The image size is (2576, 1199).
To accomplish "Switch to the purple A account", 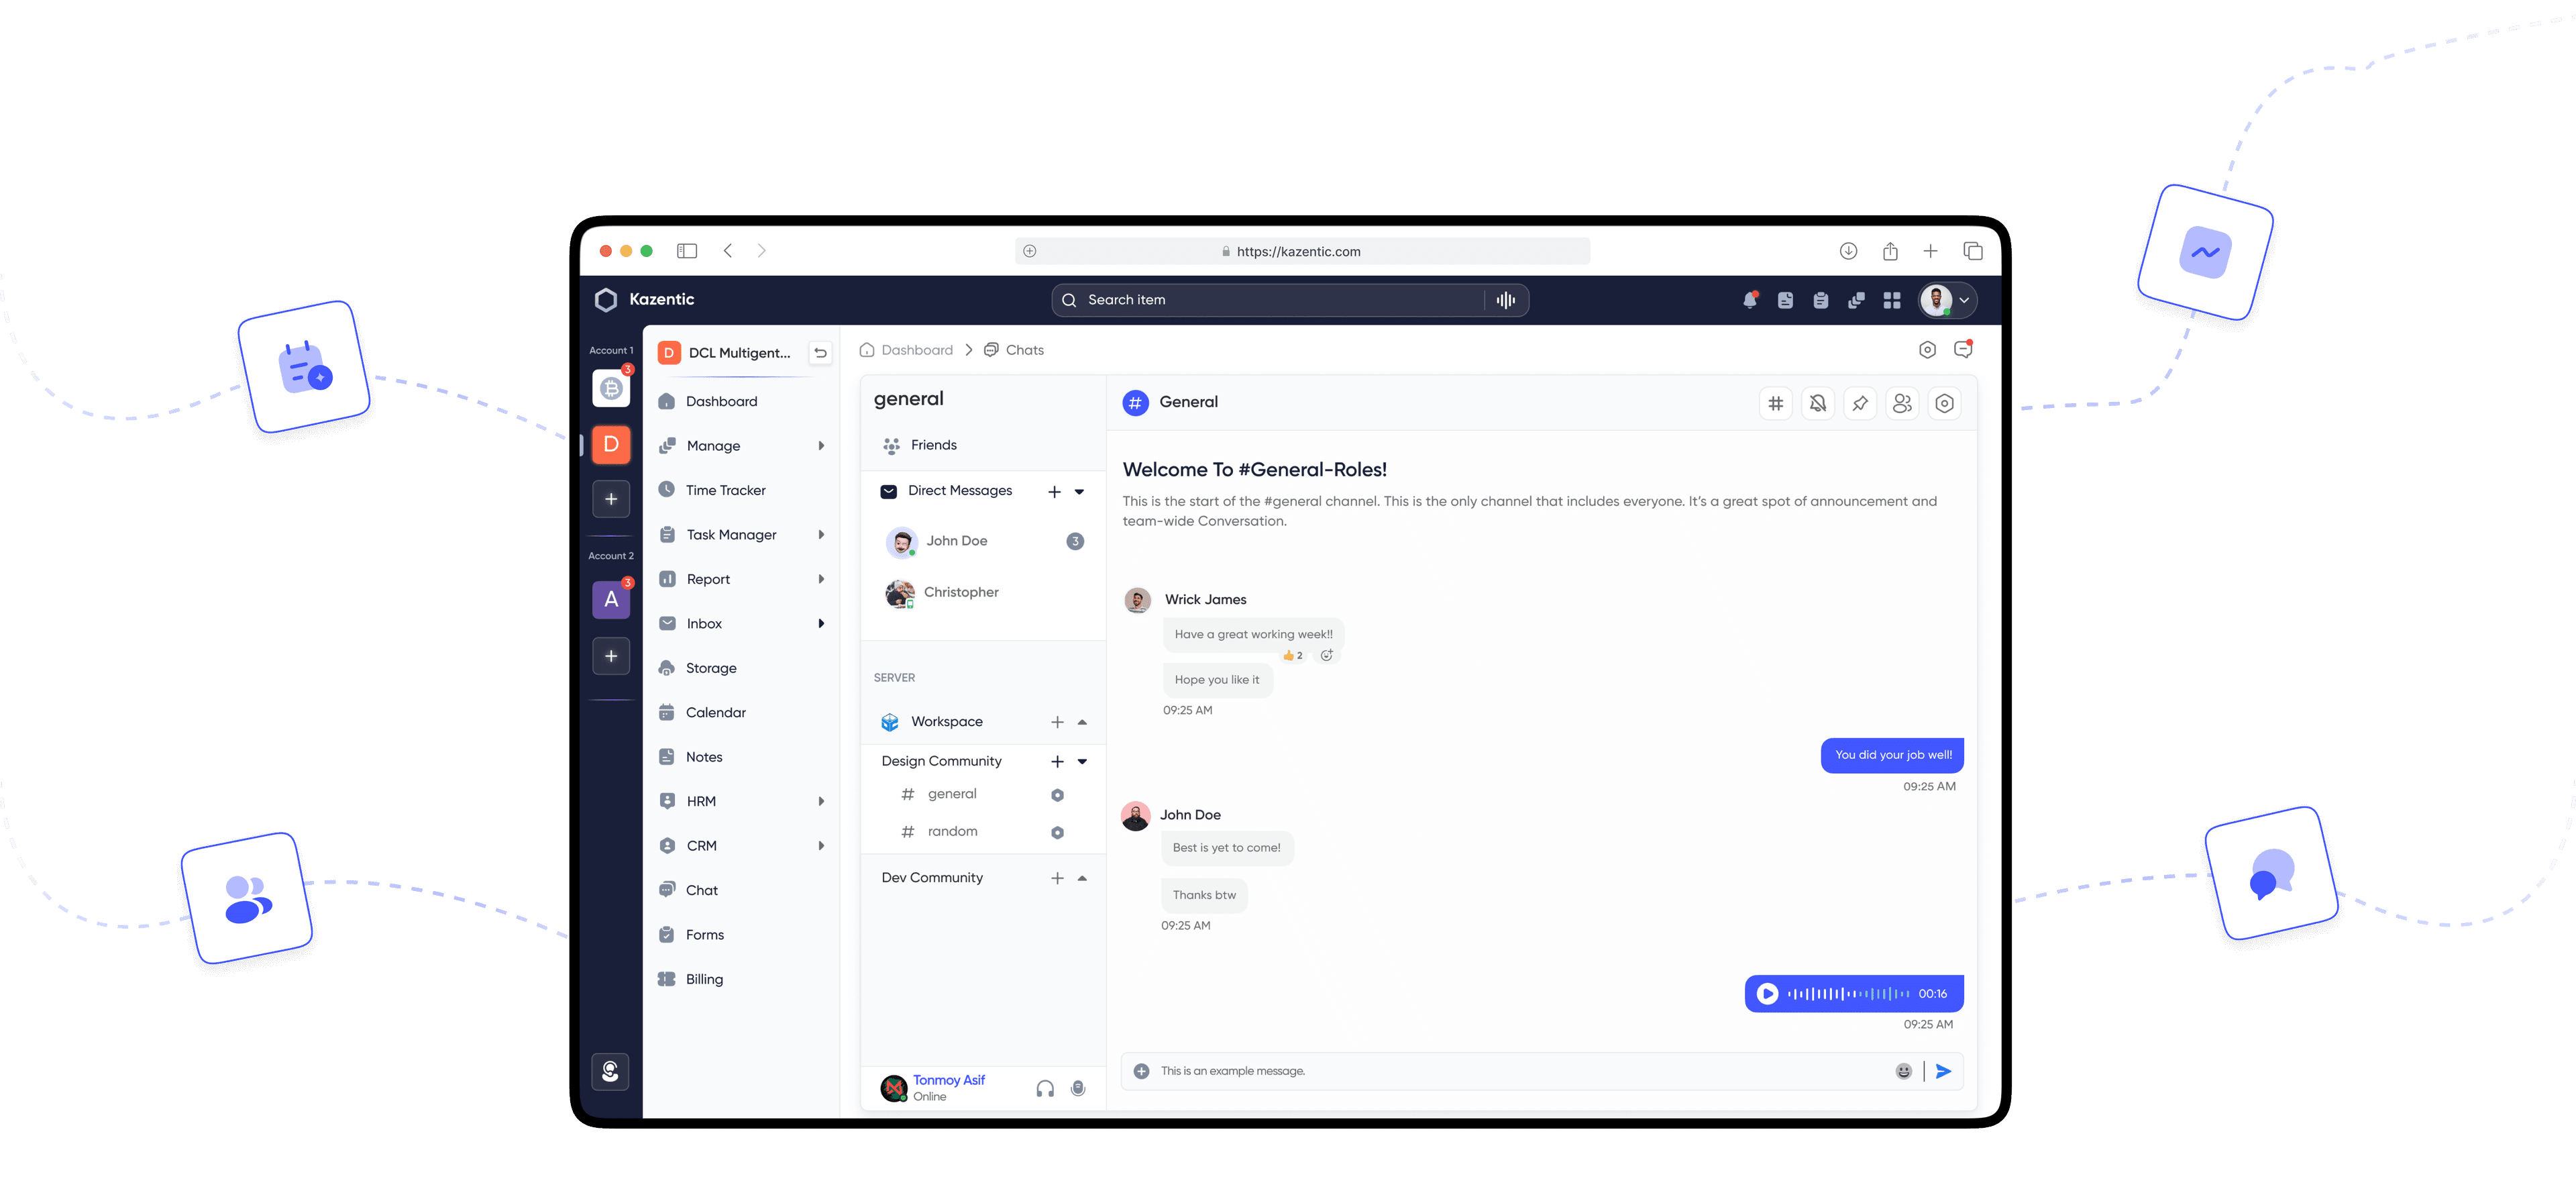I will tap(611, 600).
